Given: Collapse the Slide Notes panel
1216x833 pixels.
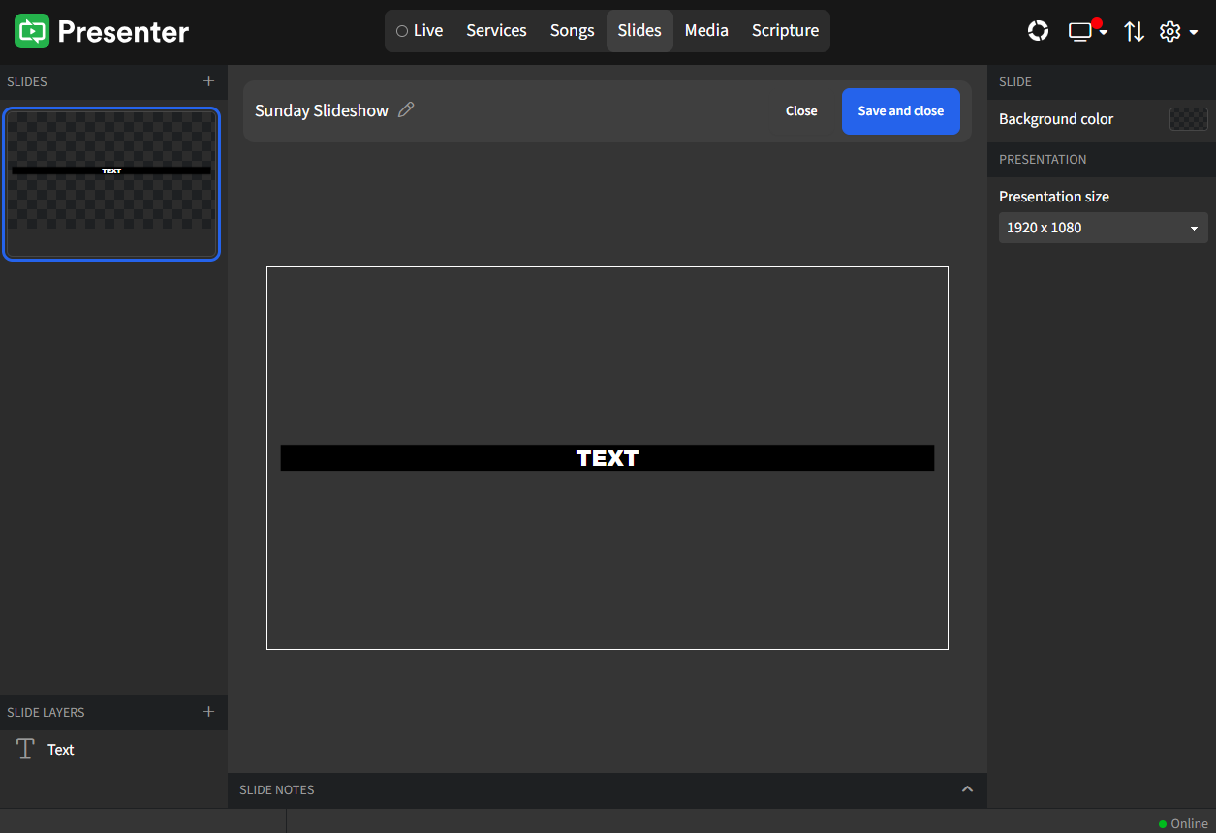Looking at the screenshot, I should click(x=967, y=789).
